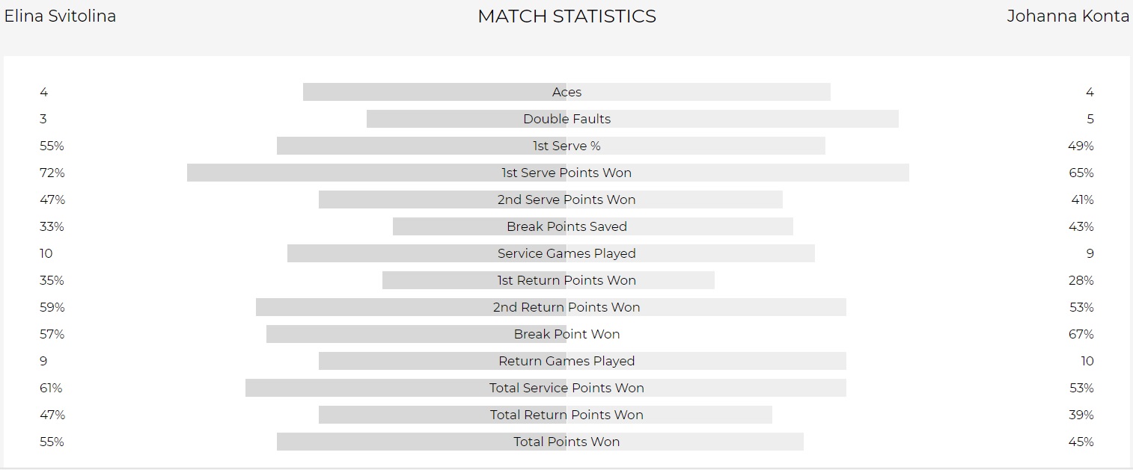The height and width of the screenshot is (470, 1133).
Task: Click the 2nd Serve Points Won label
Action: pyautogui.click(x=566, y=200)
